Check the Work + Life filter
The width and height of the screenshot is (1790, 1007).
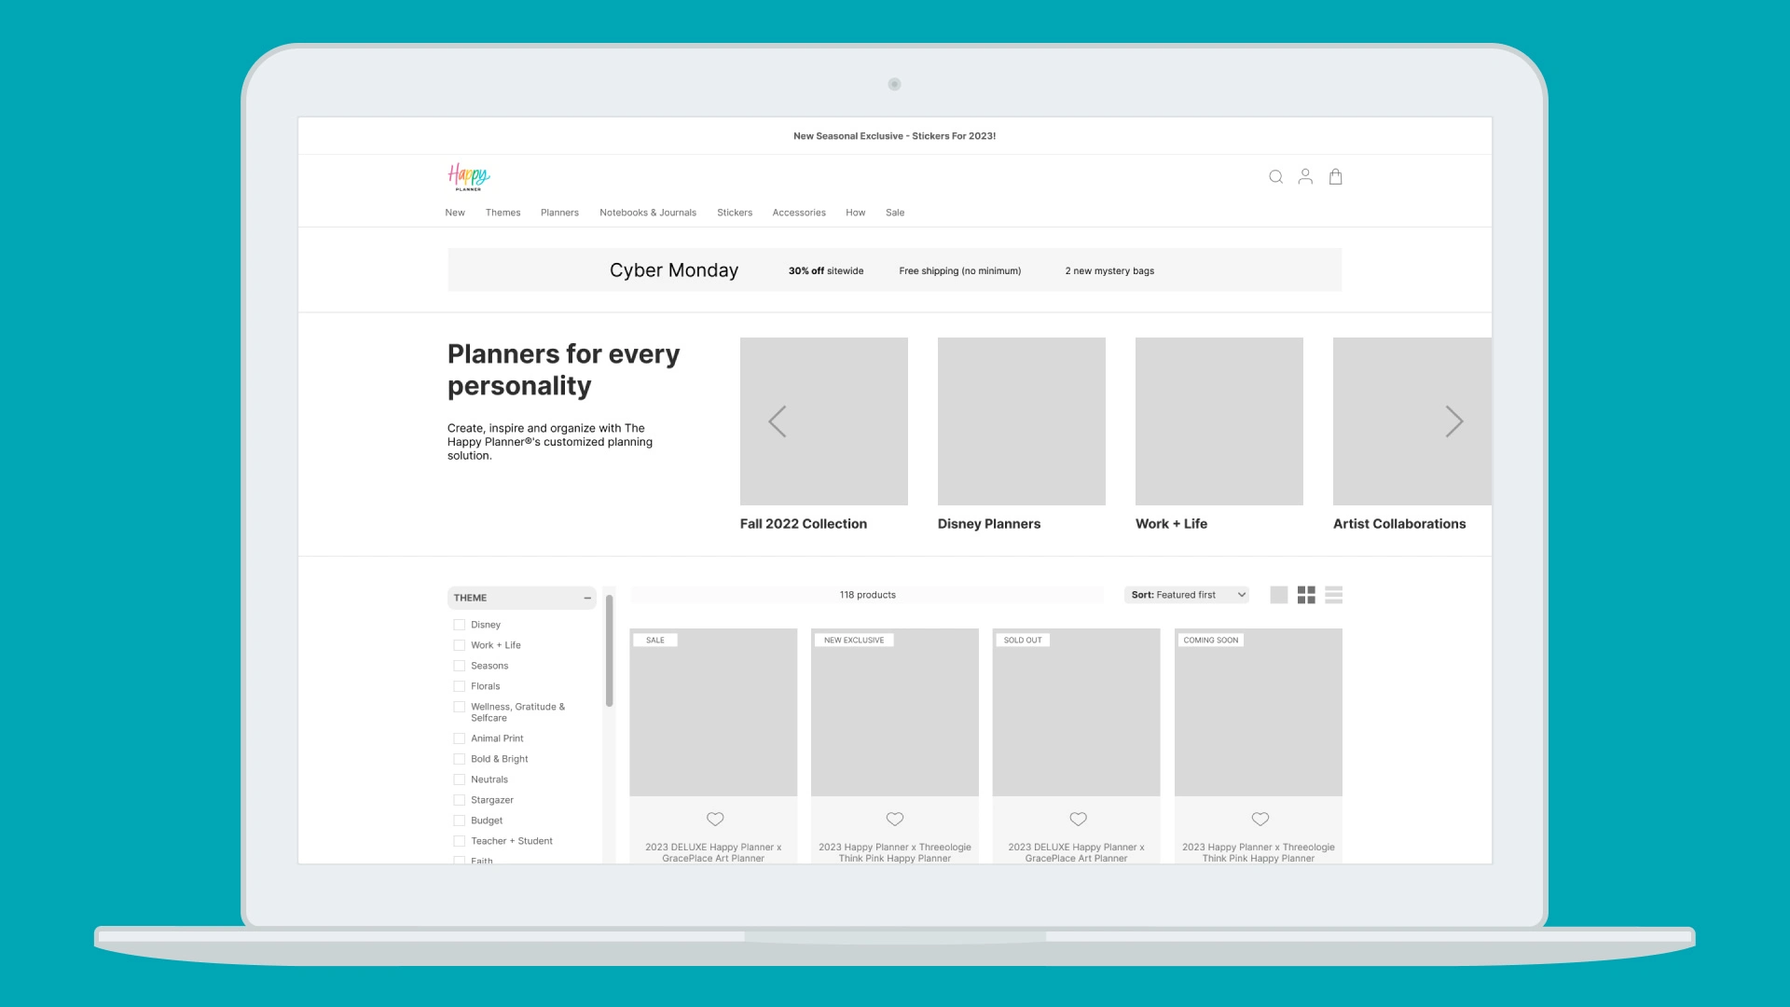pyautogui.click(x=459, y=645)
